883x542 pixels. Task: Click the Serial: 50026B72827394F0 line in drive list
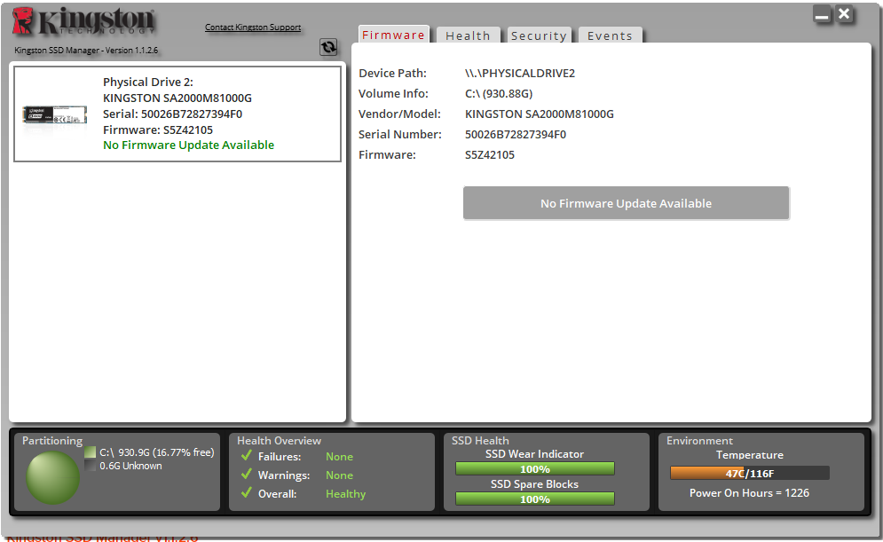click(x=172, y=114)
